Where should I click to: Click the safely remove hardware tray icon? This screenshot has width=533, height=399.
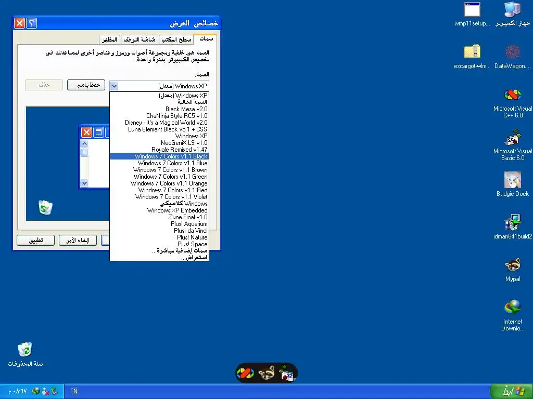pyautogui.click(x=54, y=391)
